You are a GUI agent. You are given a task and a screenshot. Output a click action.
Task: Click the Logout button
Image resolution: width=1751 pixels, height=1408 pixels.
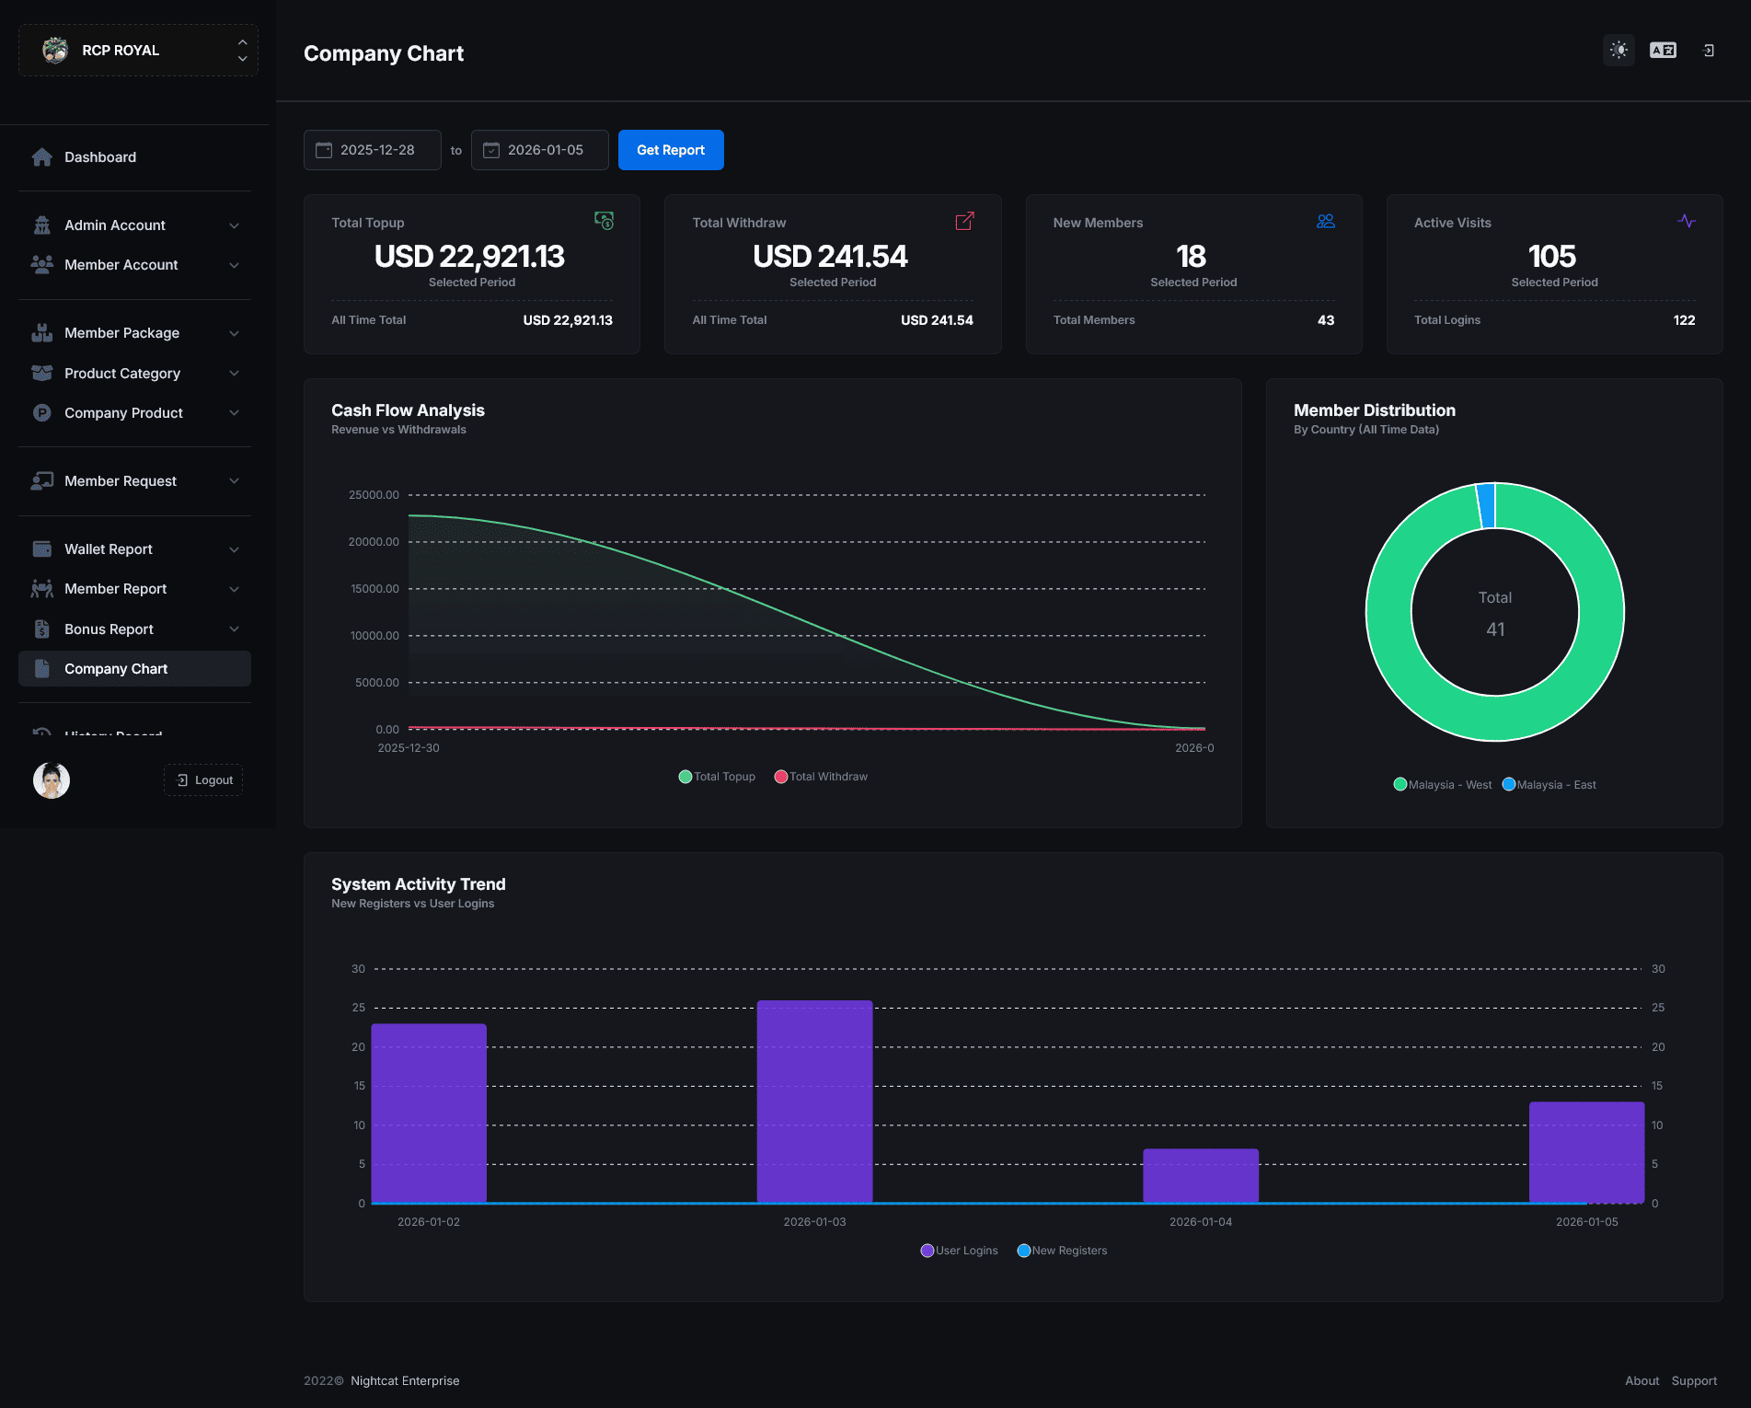click(x=203, y=780)
